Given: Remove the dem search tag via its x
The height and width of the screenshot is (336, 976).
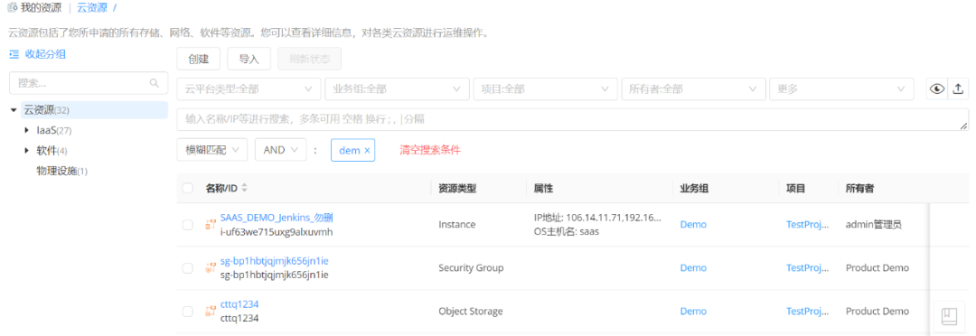Looking at the screenshot, I should (367, 150).
